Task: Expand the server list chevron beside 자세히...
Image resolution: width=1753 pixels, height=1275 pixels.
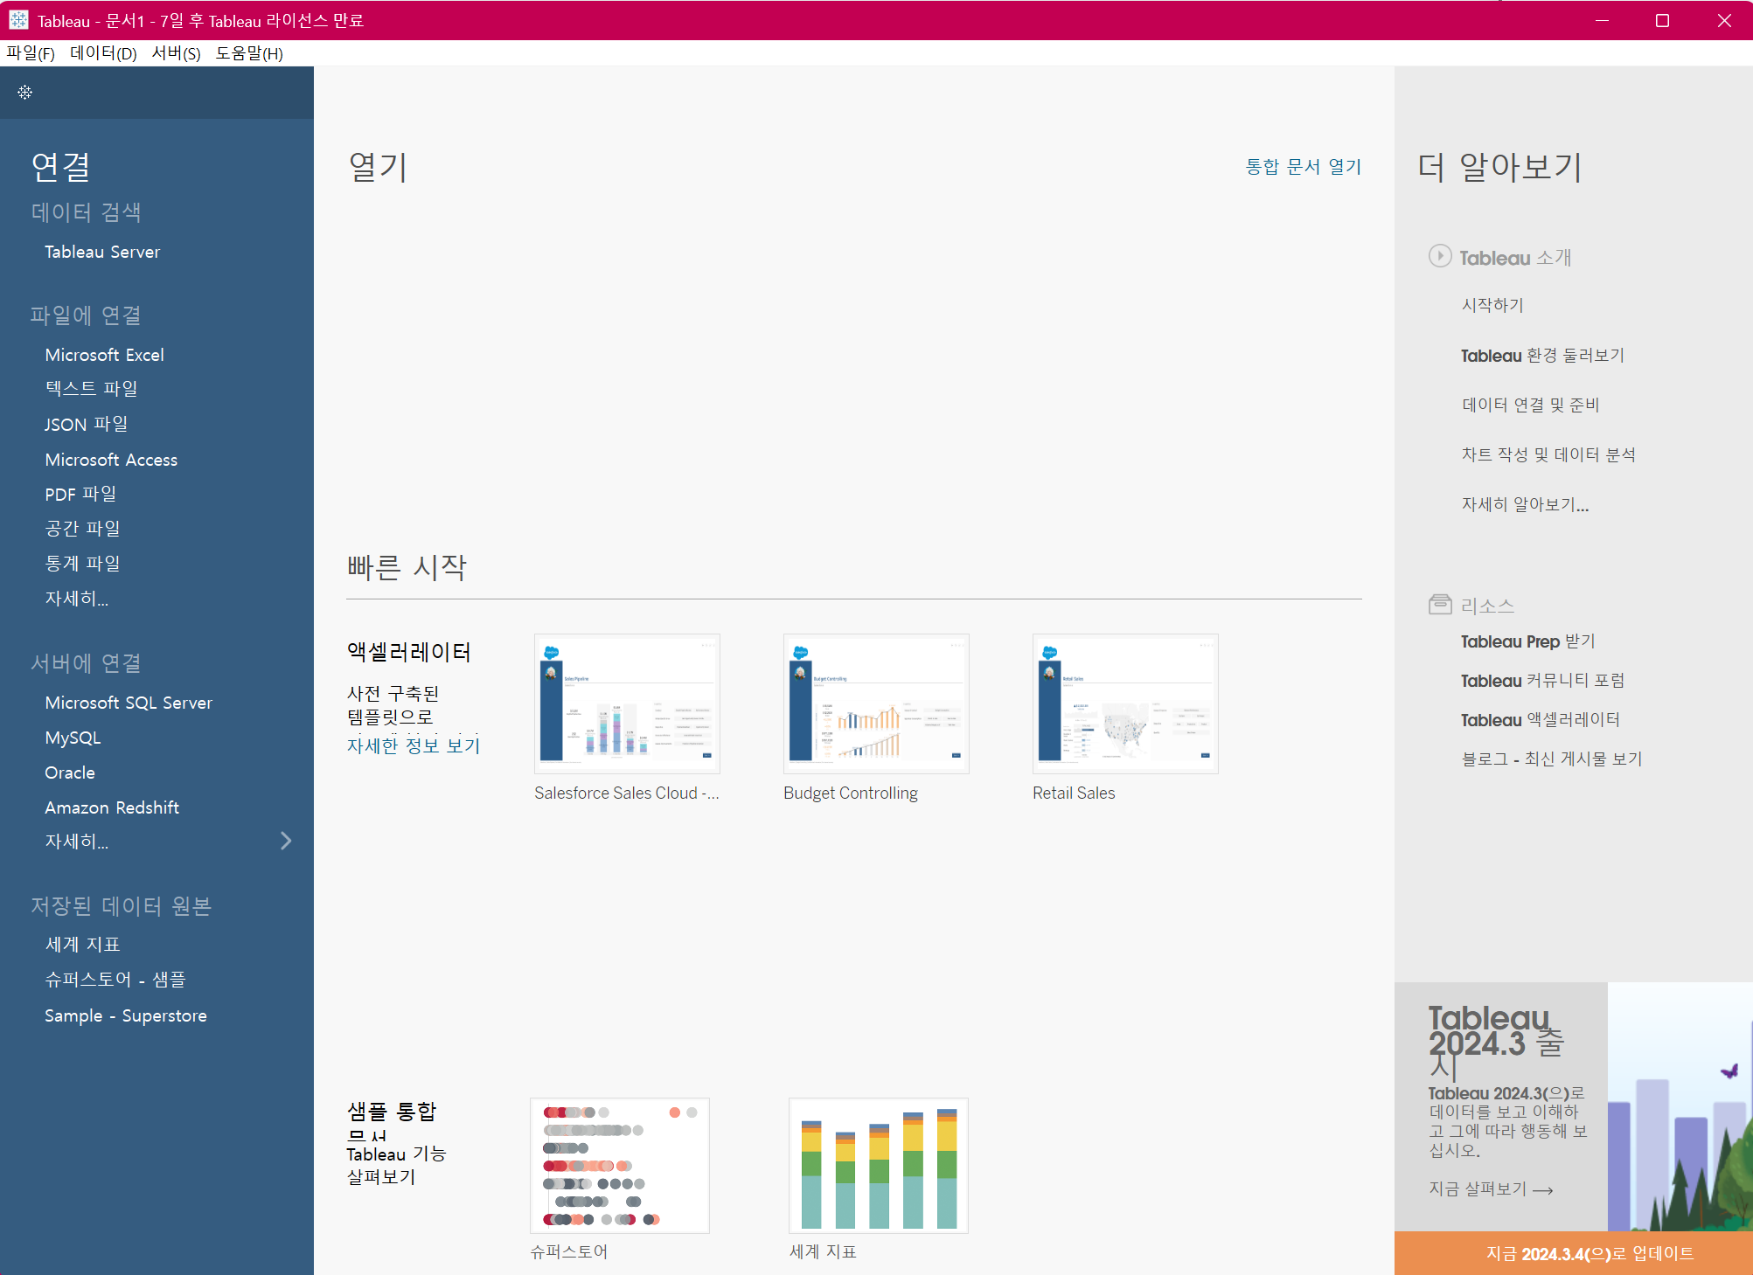Action: coord(286,841)
